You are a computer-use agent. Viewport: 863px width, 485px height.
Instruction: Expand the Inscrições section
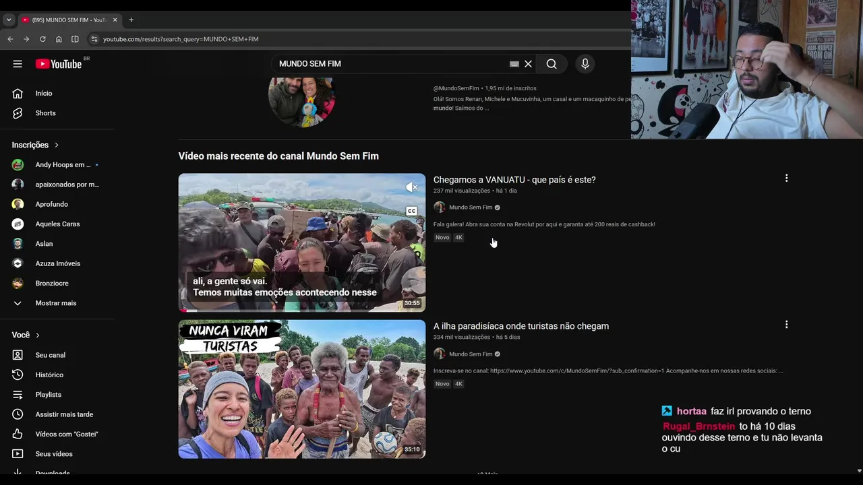pos(35,145)
